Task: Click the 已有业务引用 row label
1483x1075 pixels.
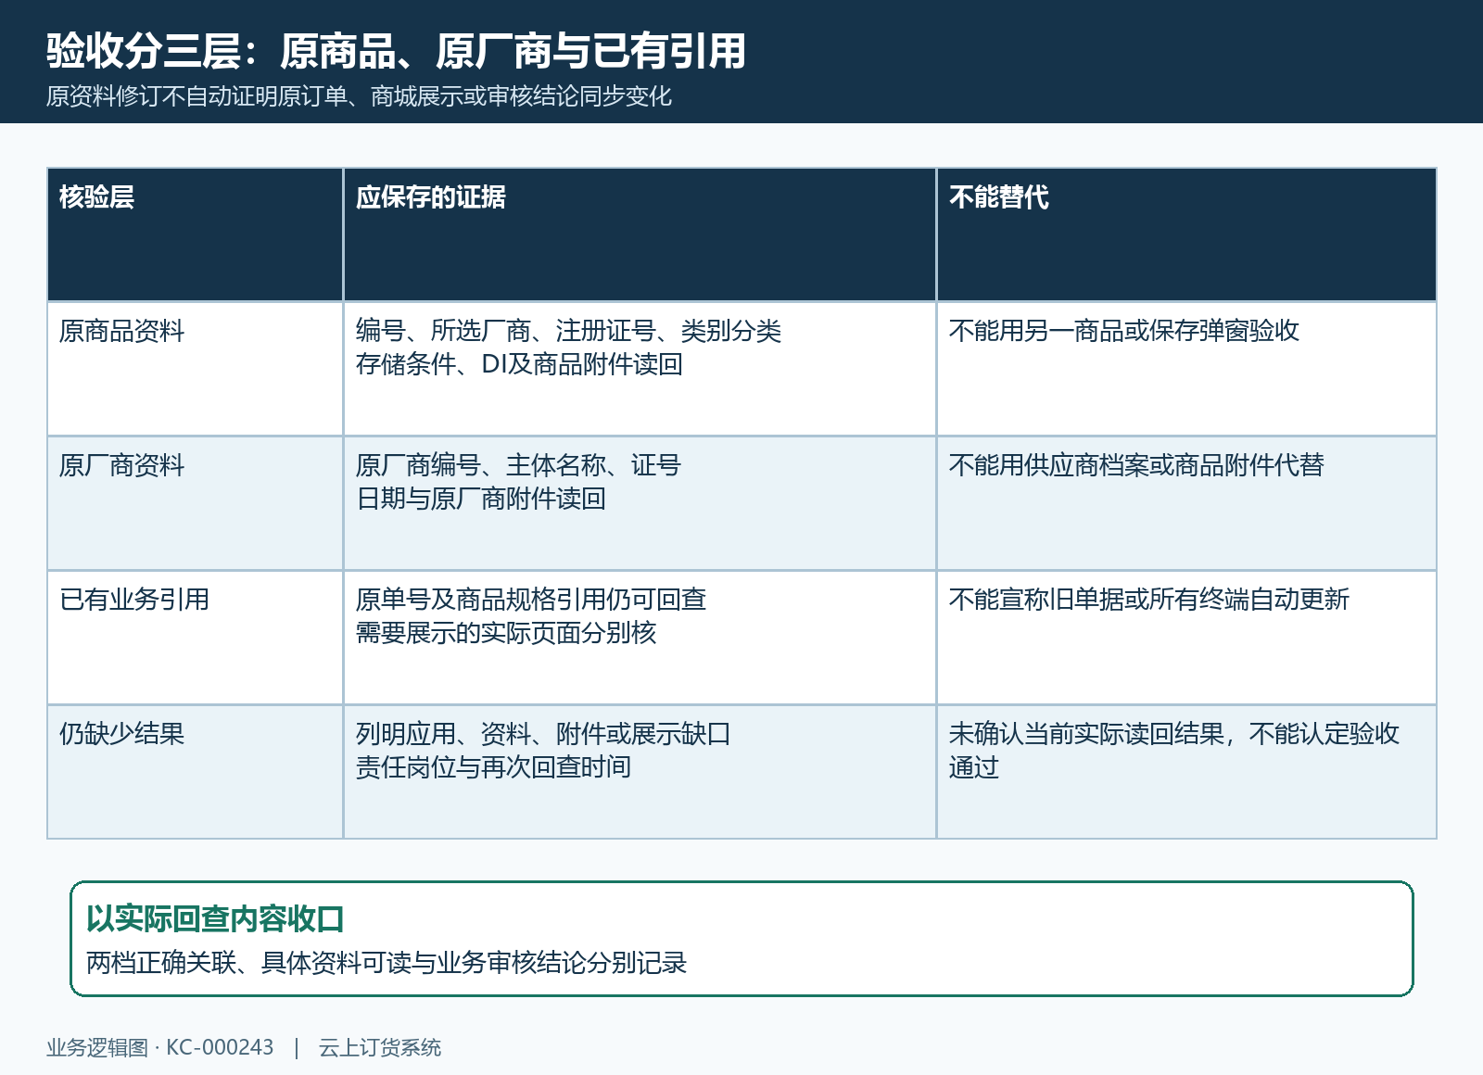Action: (196, 638)
